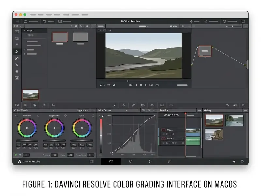This screenshot has height=196, width=261.
Task: Toggle the green speaker icon in Color Wheels footer
Action: [16, 155]
